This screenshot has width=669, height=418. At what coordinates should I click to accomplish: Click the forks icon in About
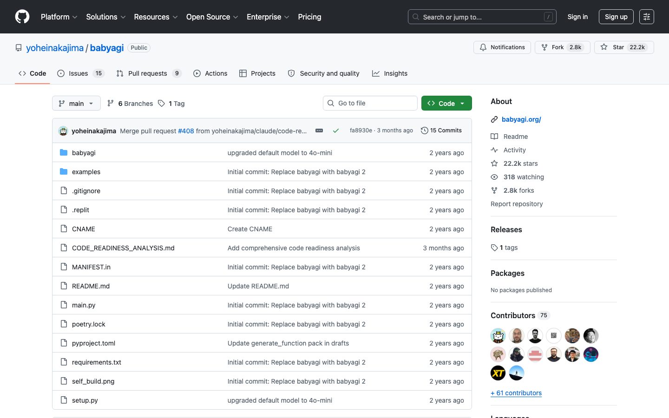click(494, 190)
